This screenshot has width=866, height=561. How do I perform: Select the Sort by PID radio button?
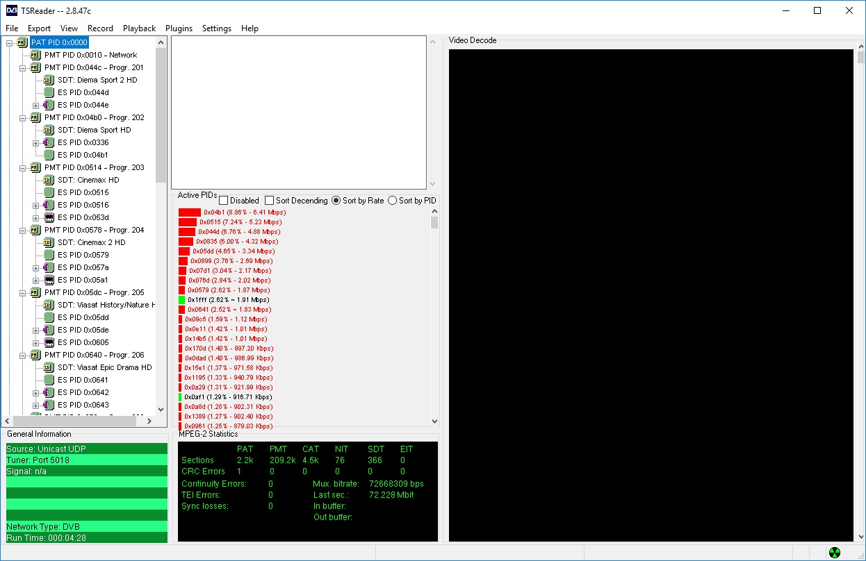tap(393, 201)
